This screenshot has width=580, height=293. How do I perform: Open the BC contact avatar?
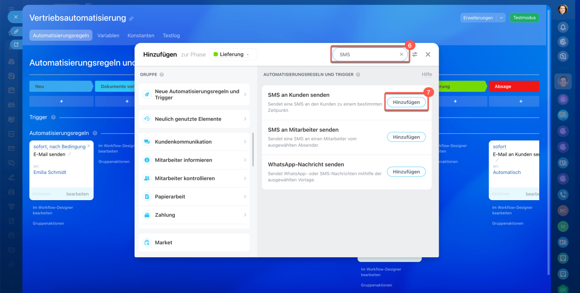click(x=563, y=211)
